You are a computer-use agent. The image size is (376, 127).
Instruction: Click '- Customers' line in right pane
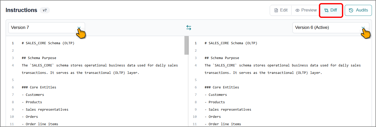(x=216, y=95)
